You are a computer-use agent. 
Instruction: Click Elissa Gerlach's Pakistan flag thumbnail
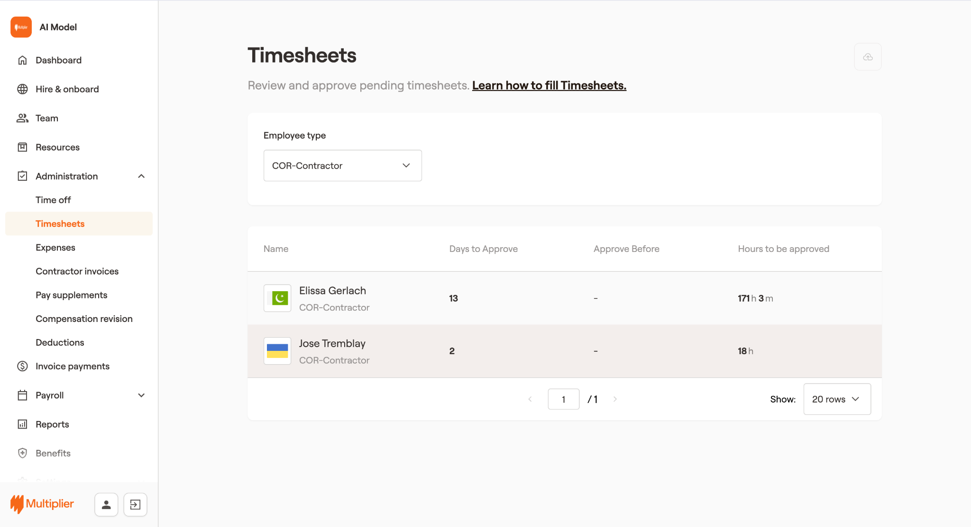pos(277,298)
